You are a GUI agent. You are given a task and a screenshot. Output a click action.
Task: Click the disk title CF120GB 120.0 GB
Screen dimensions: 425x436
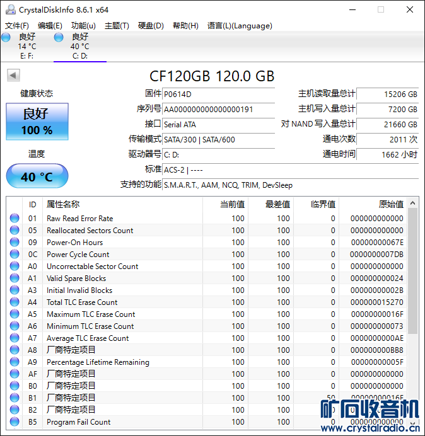(212, 76)
